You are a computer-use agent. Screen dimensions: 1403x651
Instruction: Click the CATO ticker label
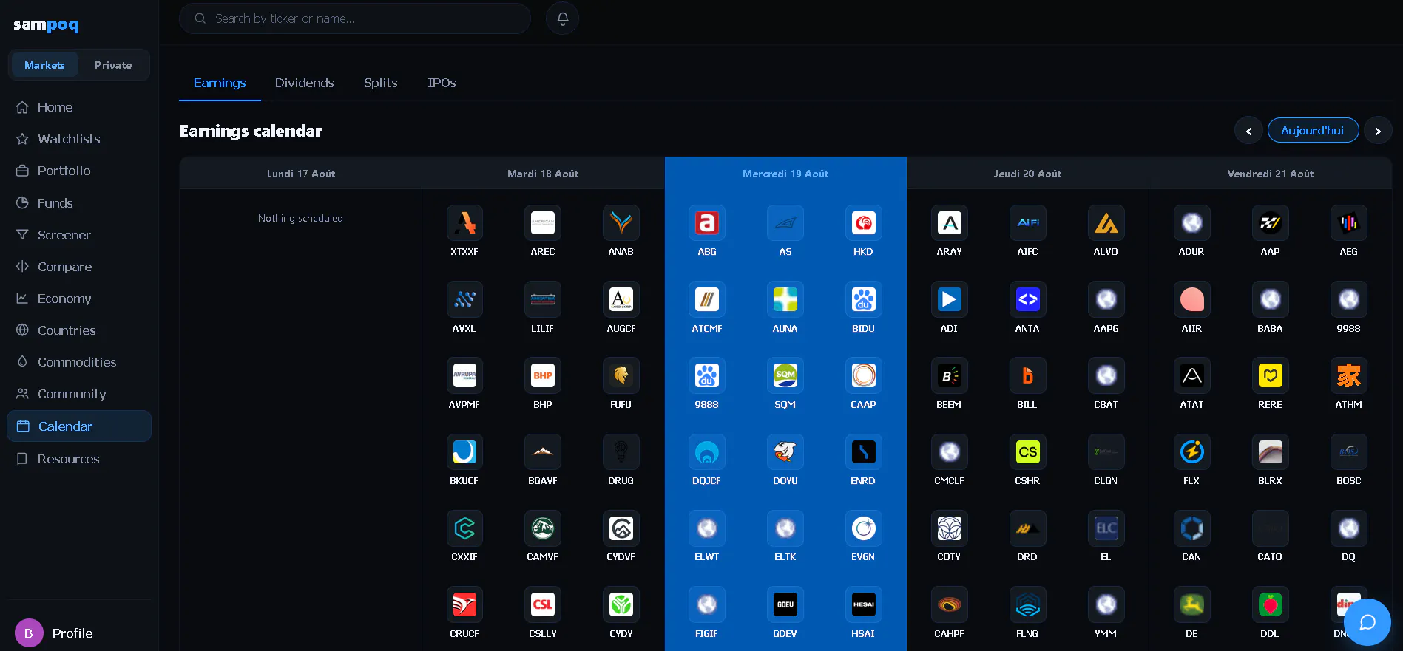click(1270, 557)
